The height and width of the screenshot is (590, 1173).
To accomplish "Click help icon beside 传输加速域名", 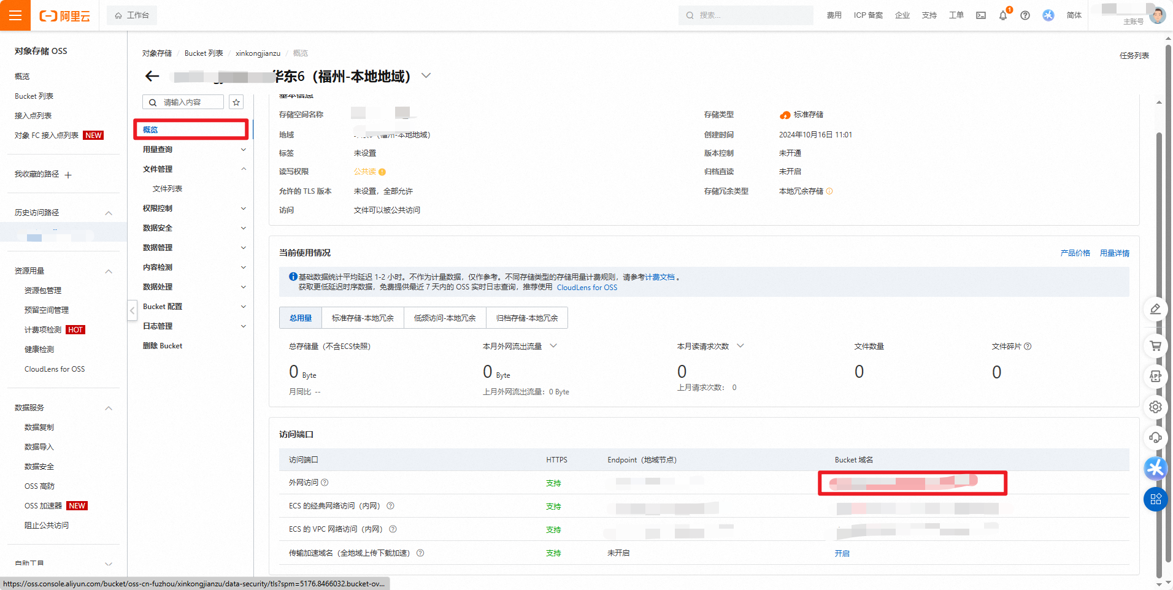I will click(x=420, y=553).
